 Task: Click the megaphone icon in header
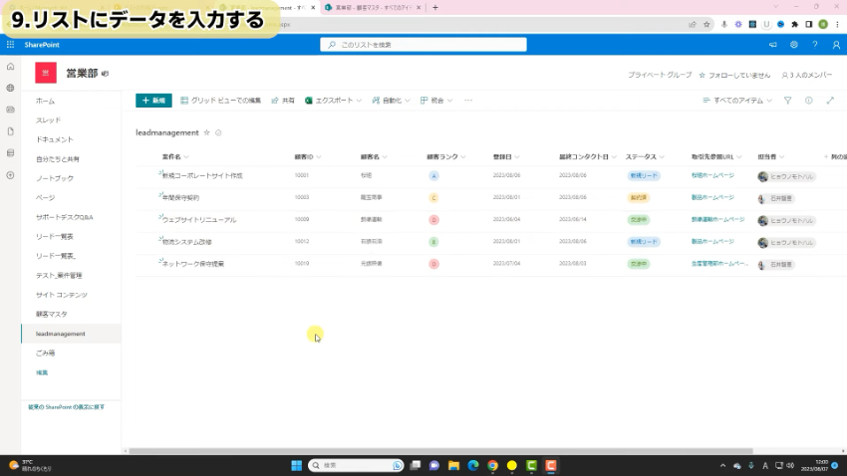[772, 45]
